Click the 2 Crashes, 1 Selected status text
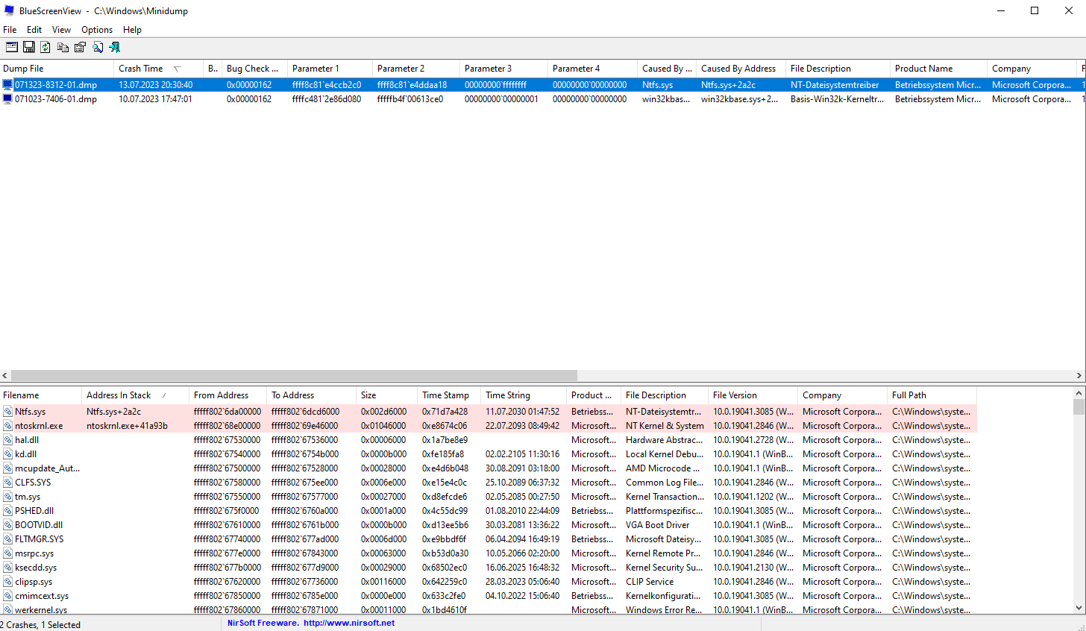The width and height of the screenshot is (1086, 631). click(x=40, y=625)
